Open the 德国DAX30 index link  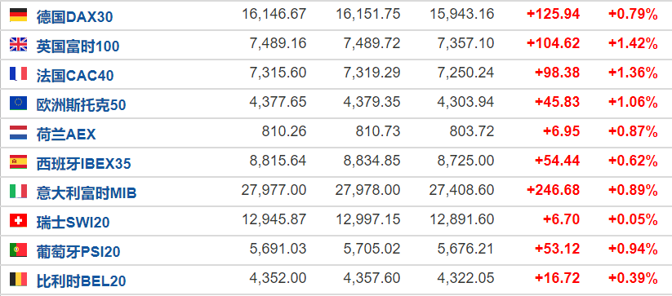click(x=74, y=16)
